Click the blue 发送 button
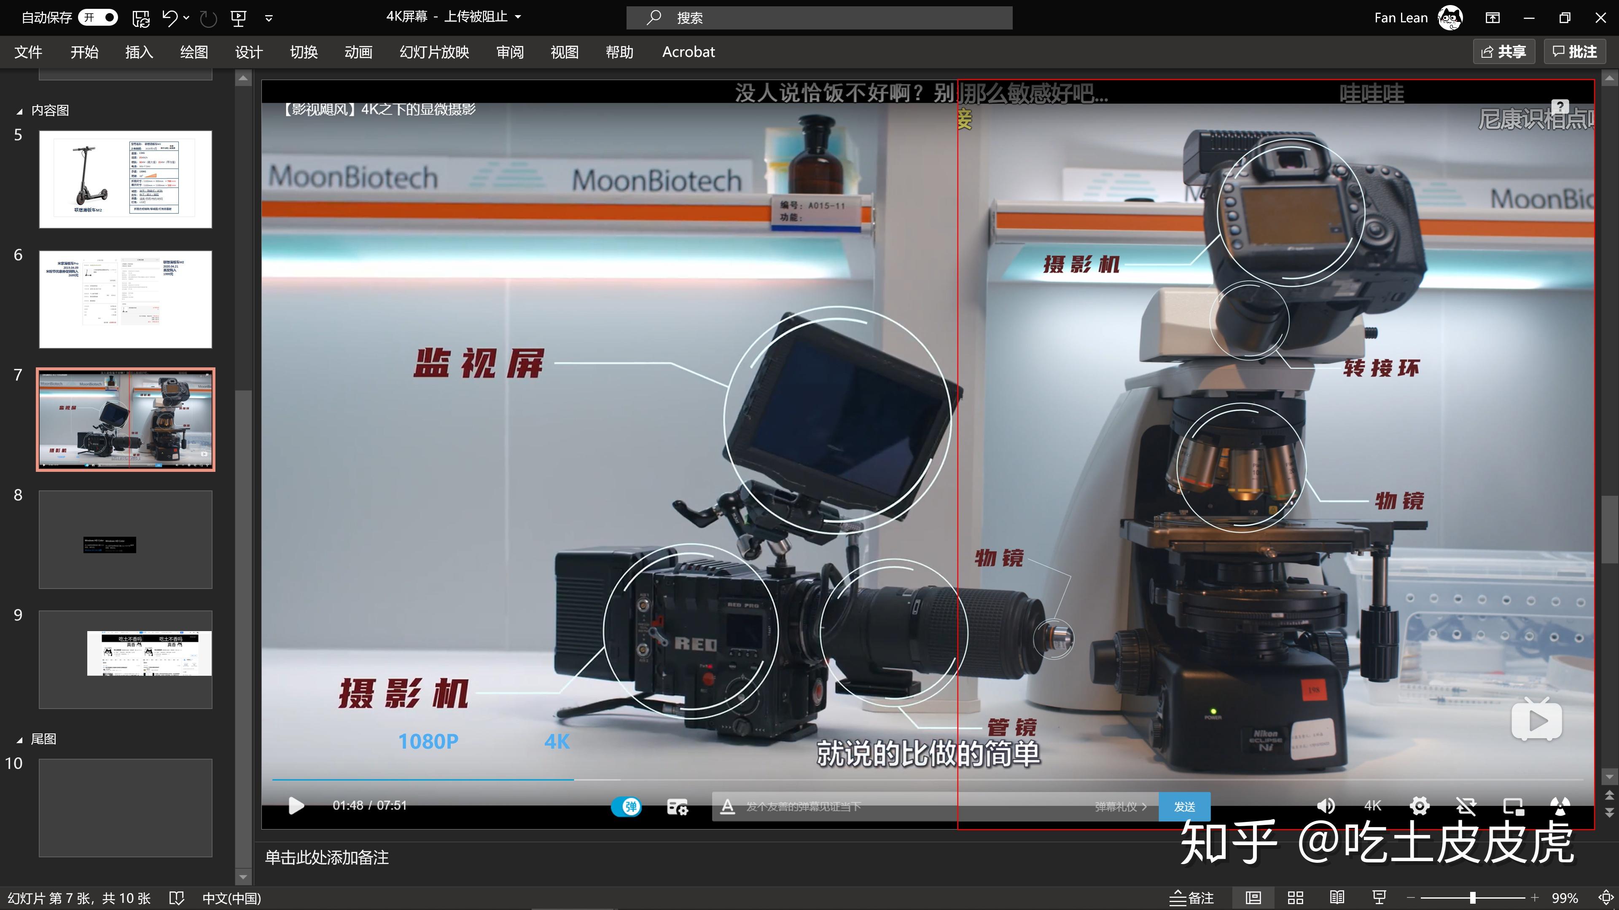The height and width of the screenshot is (910, 1619). click(1184, 806)
